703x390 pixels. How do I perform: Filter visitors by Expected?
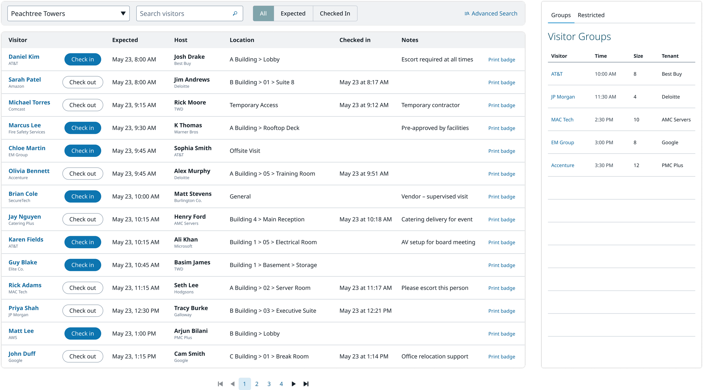pyautogui.click(x=293, y=13)
